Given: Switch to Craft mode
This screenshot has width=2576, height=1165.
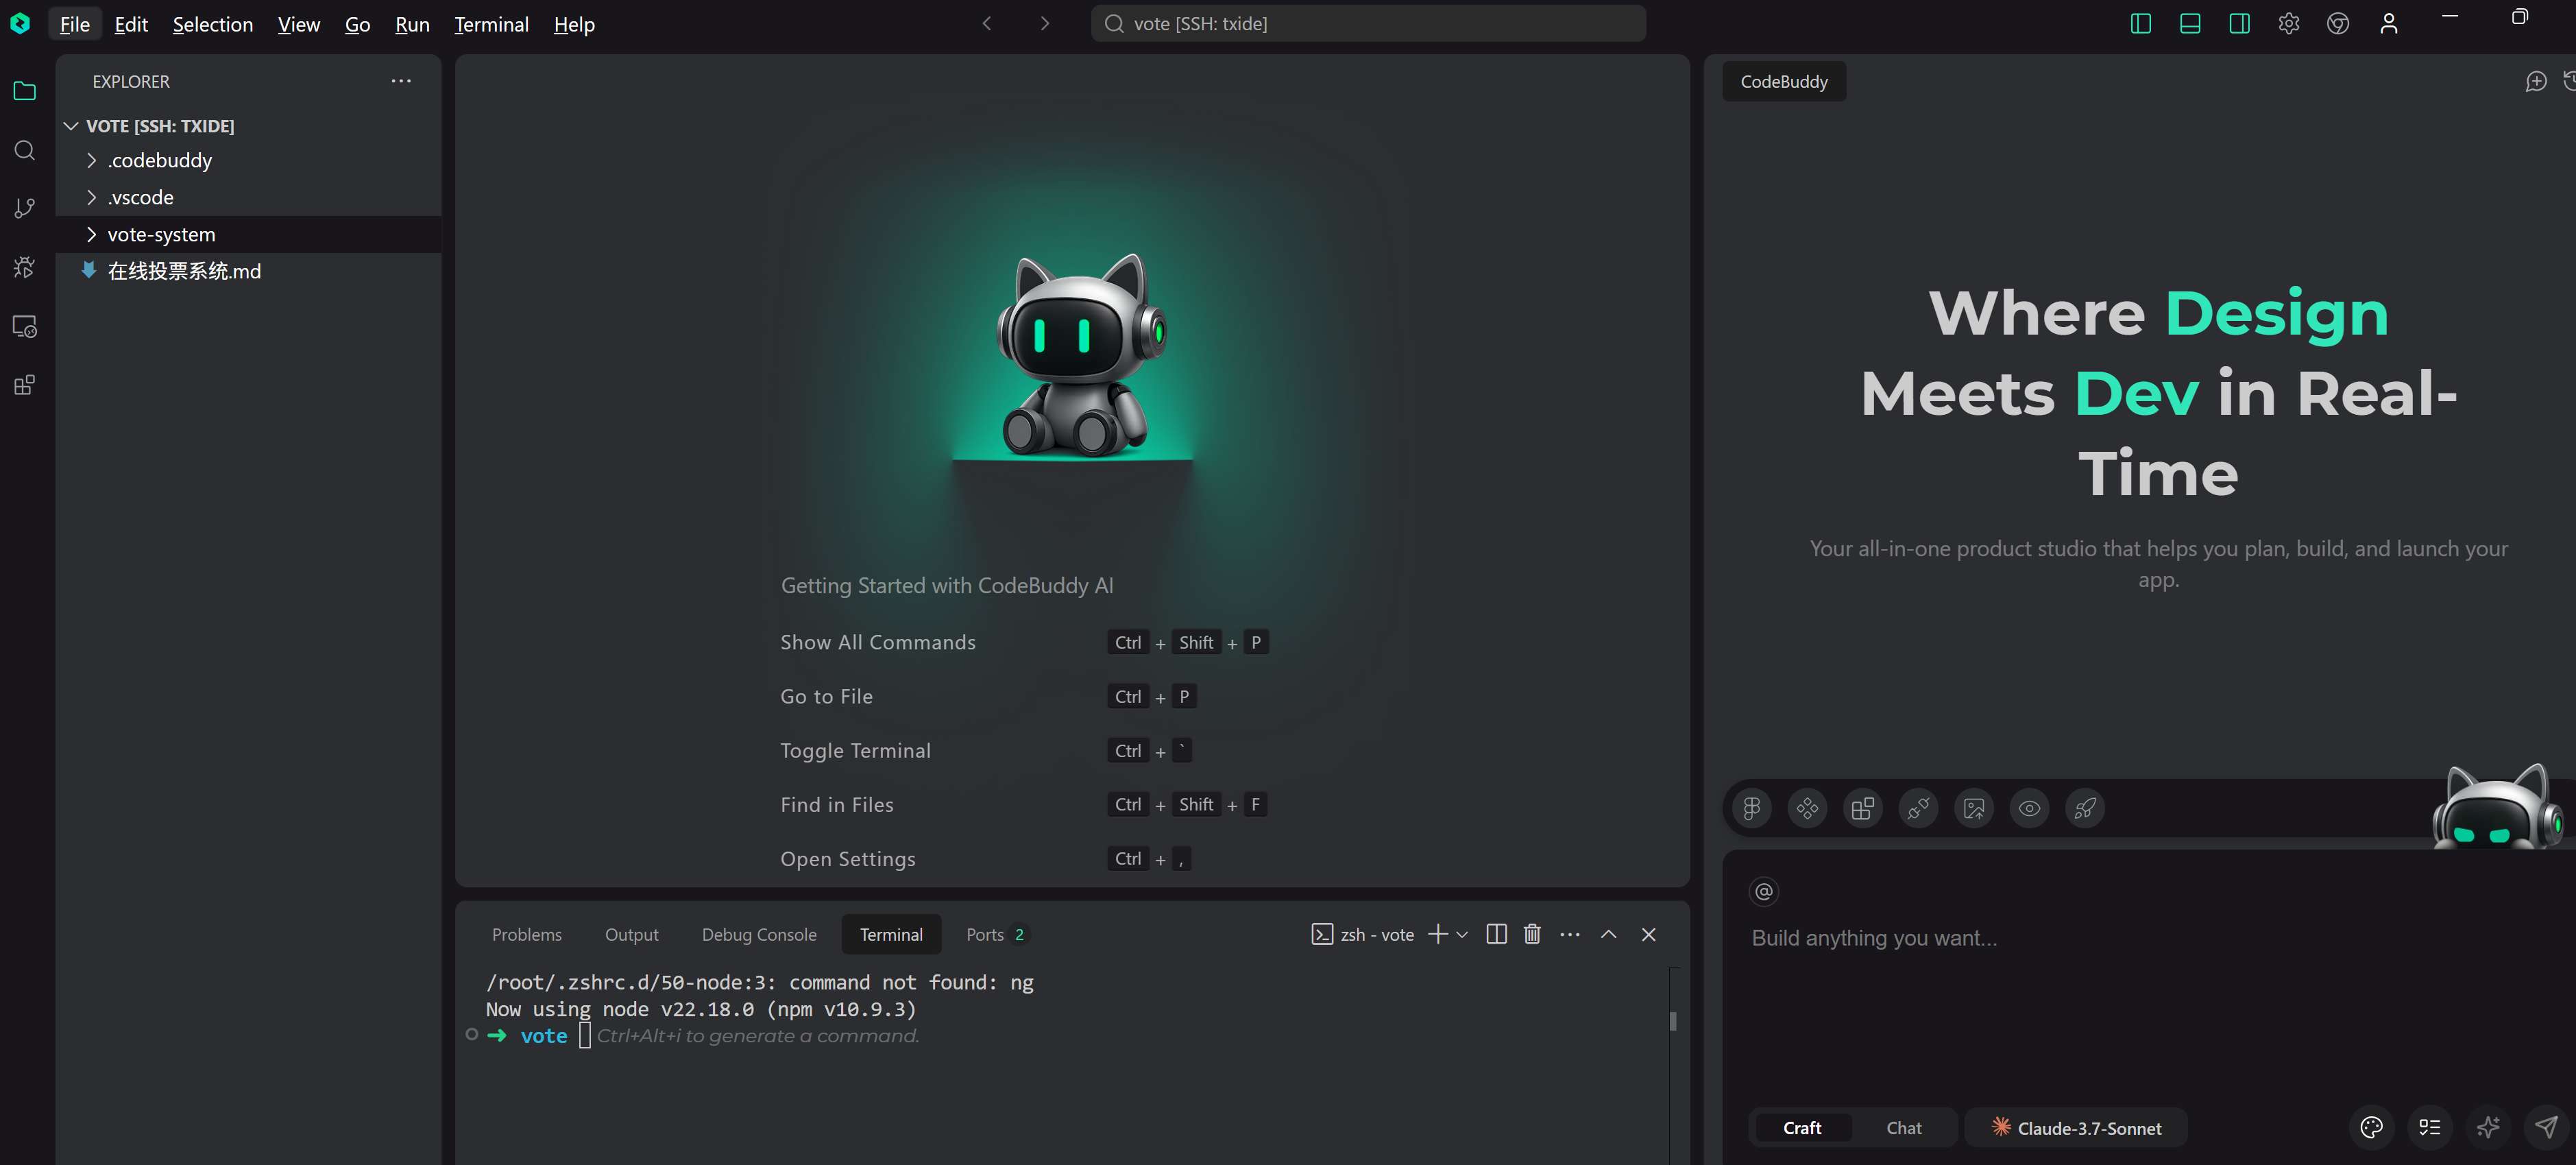Looking at the screenshot, I should click(1802, 1127).
